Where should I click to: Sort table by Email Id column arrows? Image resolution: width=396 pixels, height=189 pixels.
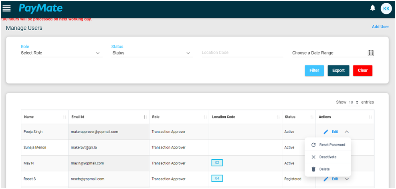[x=145, y=117]
